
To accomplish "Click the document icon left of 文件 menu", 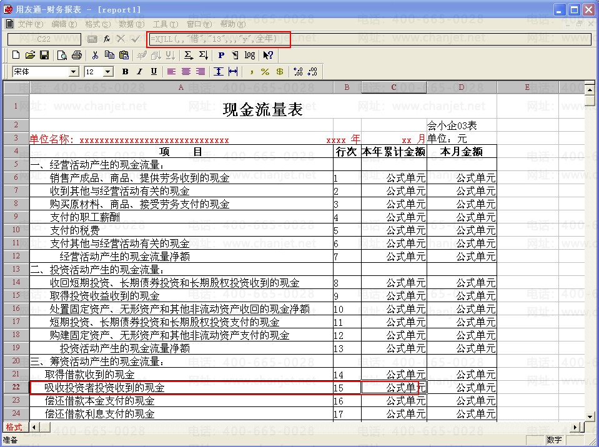I will tap(10, 24).
